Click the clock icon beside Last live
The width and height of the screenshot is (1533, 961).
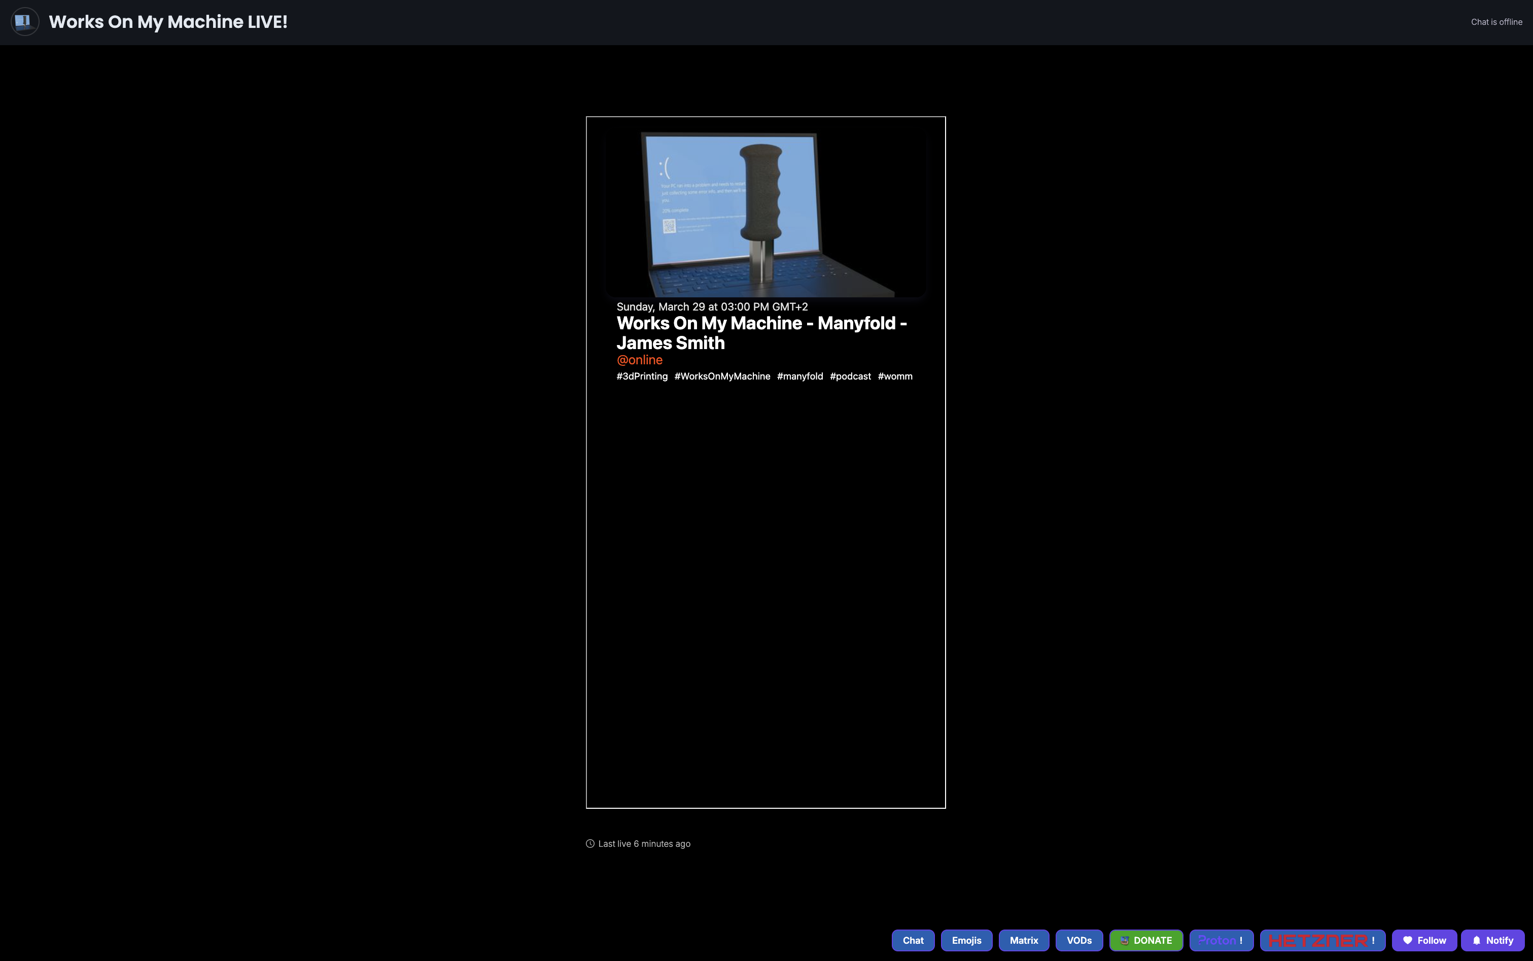tap(589, 843)
